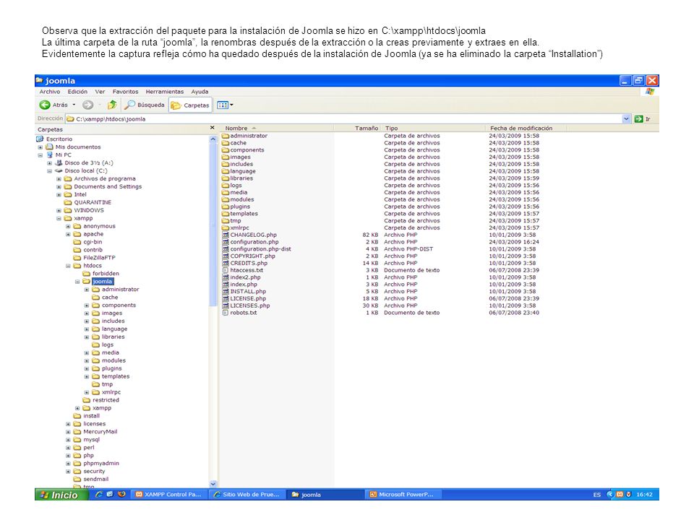Launch Firefox quick launch icon

121,494
